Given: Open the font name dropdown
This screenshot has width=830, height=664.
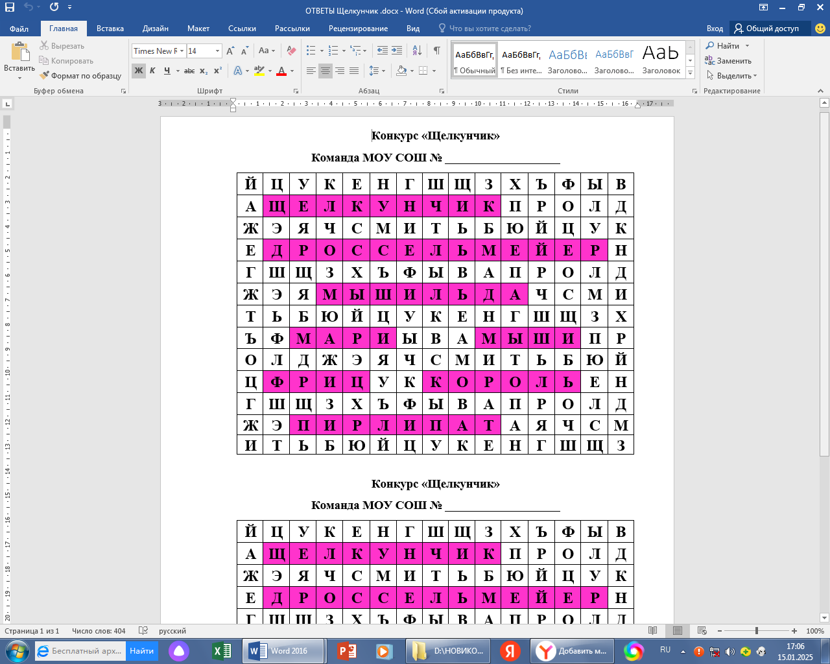Looking at the screenshot, I should [182, 51].
